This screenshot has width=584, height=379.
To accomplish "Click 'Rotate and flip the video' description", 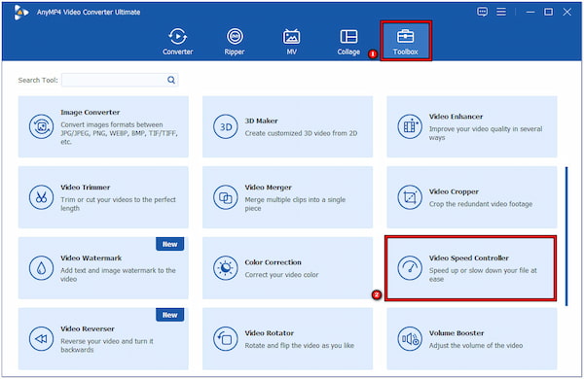I will click(299, 346).
